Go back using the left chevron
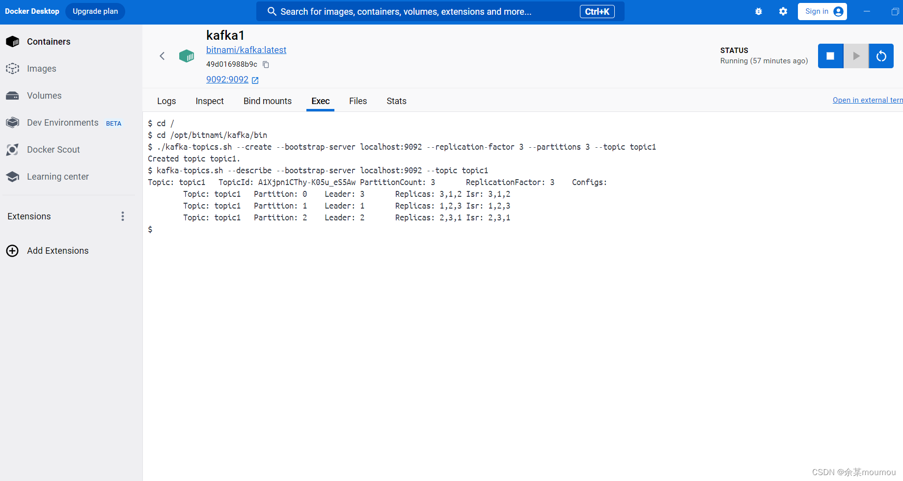903x481 pixels. click(162, 56)
